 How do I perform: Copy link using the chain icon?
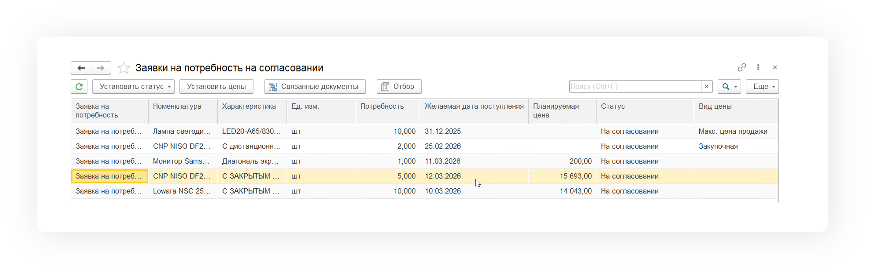pos(741,67)
